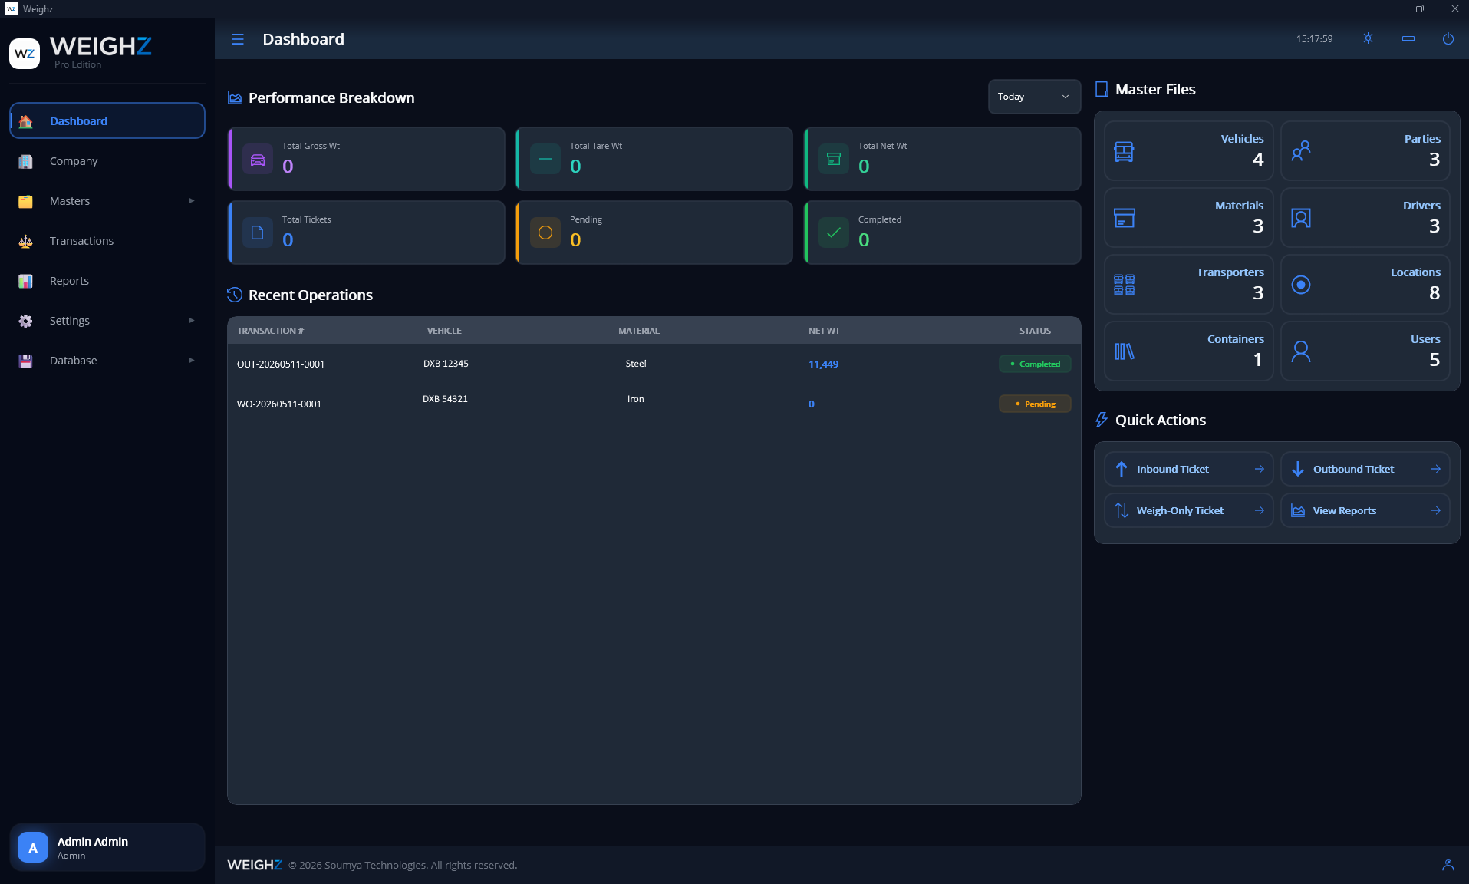Click the Steel material cell
This screenshot has width=1469, height=884.
pos(636,364)
